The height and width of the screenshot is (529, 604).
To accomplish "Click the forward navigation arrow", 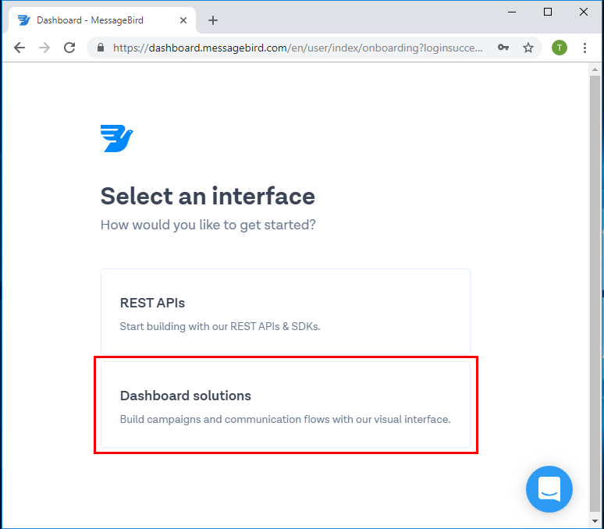I will [44, 48].
